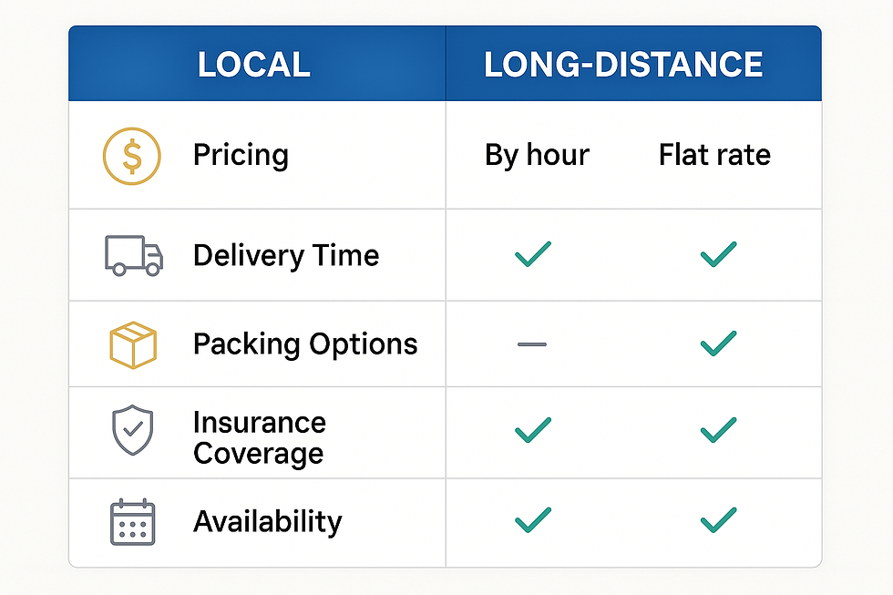This screenshot has width=893, height=595.
Task: Select the LONG-DISTANCE column header
Action: pyautogui.click(x=623, y=65)
